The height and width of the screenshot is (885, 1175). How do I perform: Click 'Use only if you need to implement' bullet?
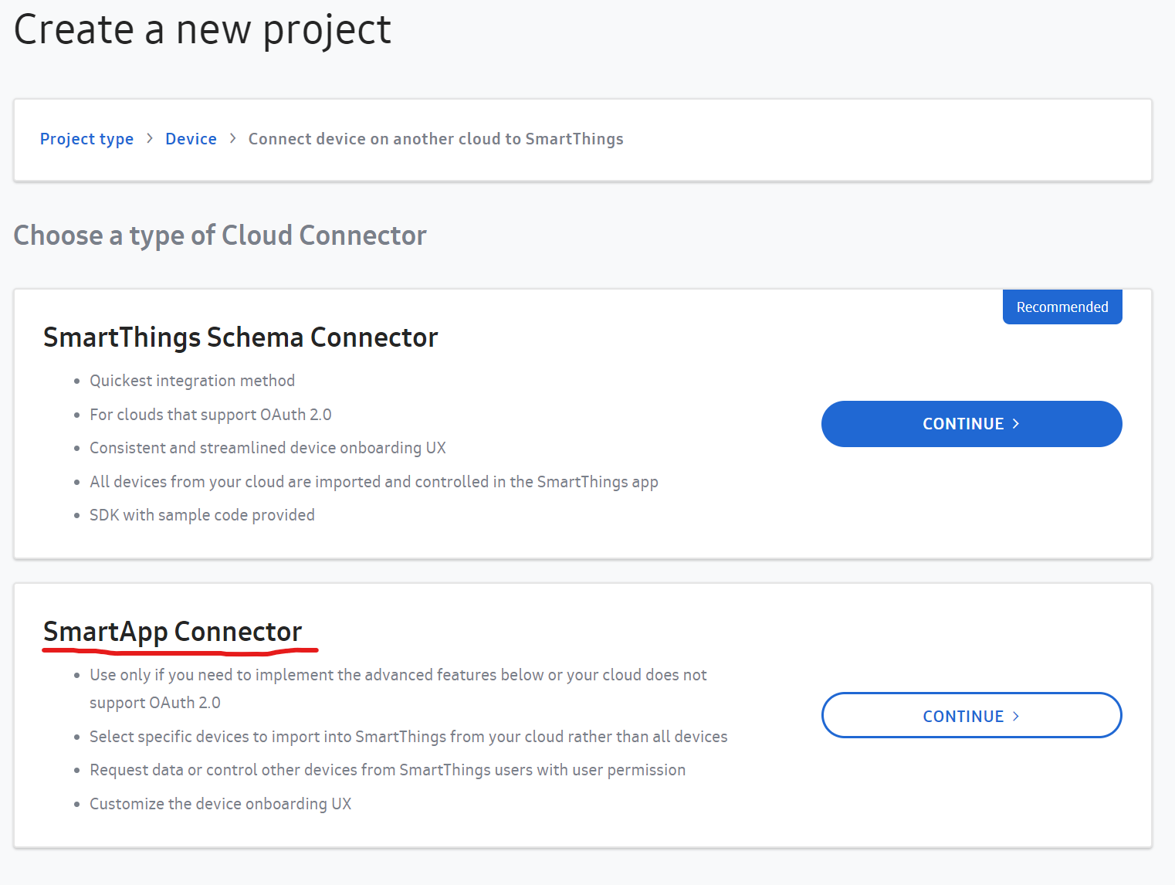(x=398, y=689)
